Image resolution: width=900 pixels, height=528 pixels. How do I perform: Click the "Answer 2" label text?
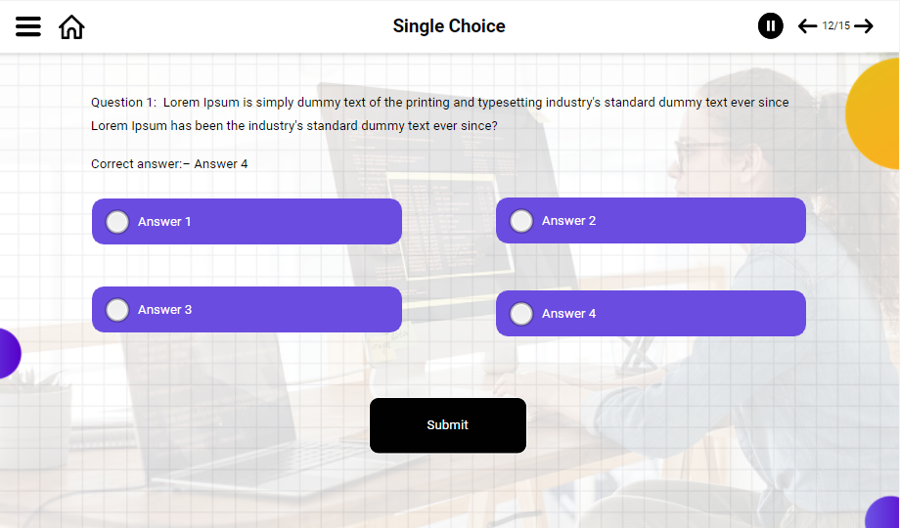click(x=568, y=221)
